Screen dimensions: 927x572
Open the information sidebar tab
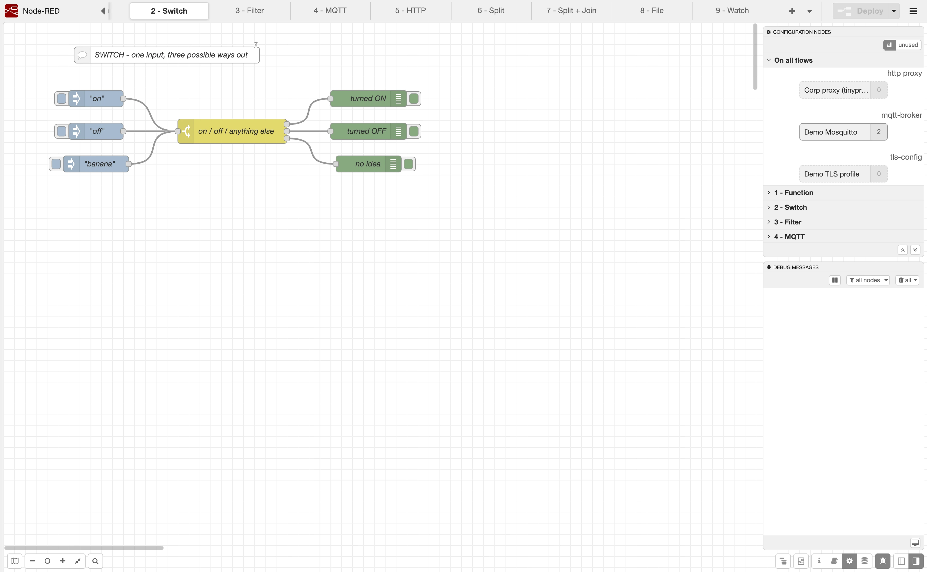(x=819, y=561)
